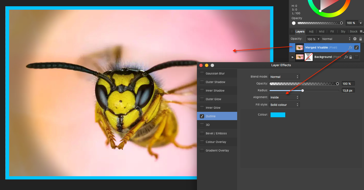Screen dimensions: 364x190
Task: Click the Merged Visable layer thumbnail
Action: pyautogui.click(x=299, y=47)
